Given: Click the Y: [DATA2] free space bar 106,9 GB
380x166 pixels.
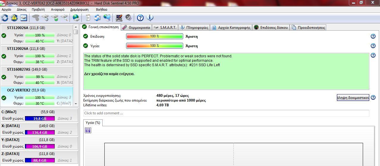Looking at the screenshot, I should 40,146.
